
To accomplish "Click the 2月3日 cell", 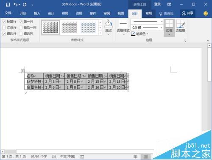I will tap(54, 81).
